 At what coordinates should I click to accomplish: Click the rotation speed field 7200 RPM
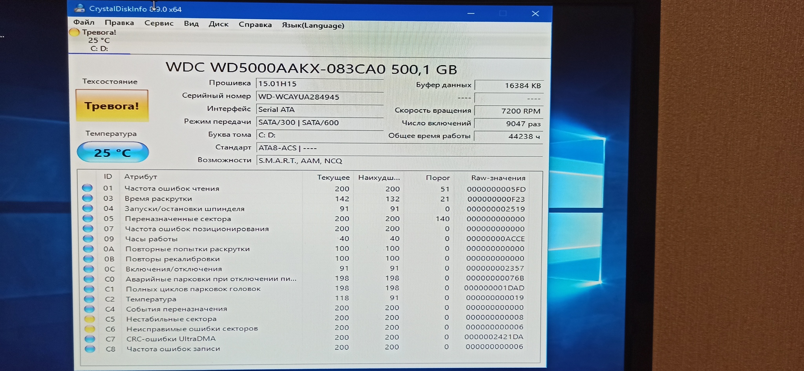(509, 111)
